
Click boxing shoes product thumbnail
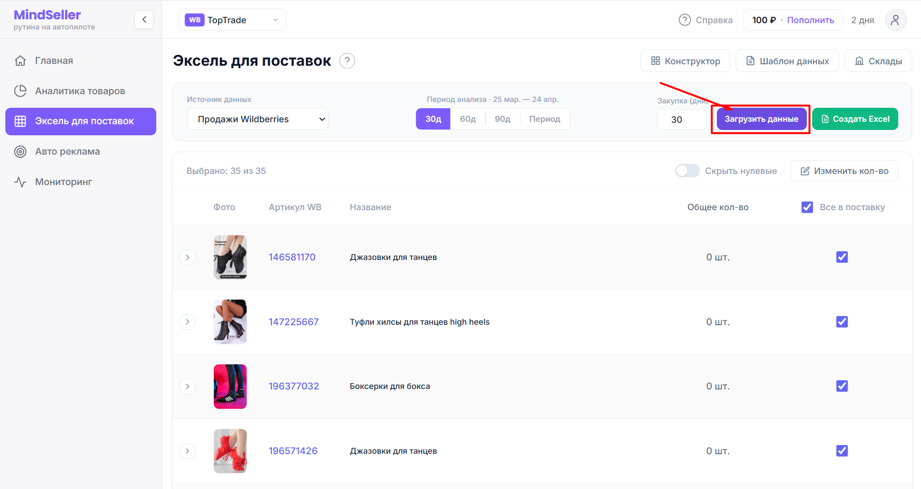click(230, 386)
